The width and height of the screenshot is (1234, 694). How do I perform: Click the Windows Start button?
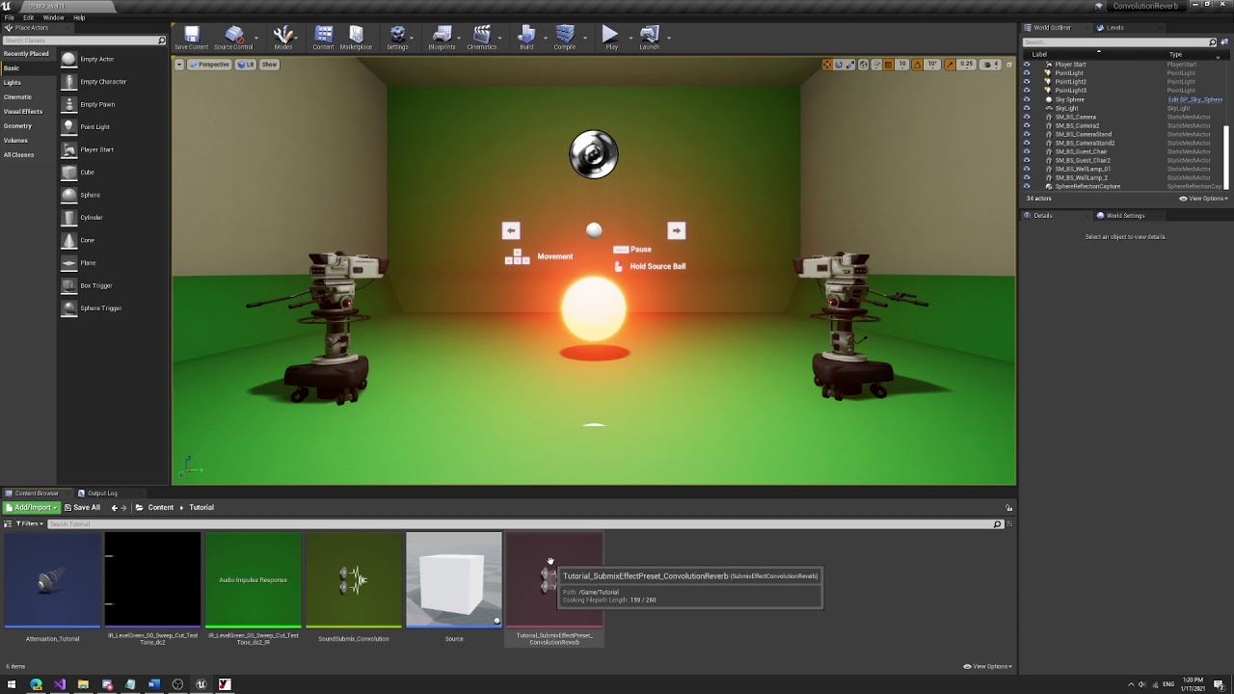[x=12, y=684]
